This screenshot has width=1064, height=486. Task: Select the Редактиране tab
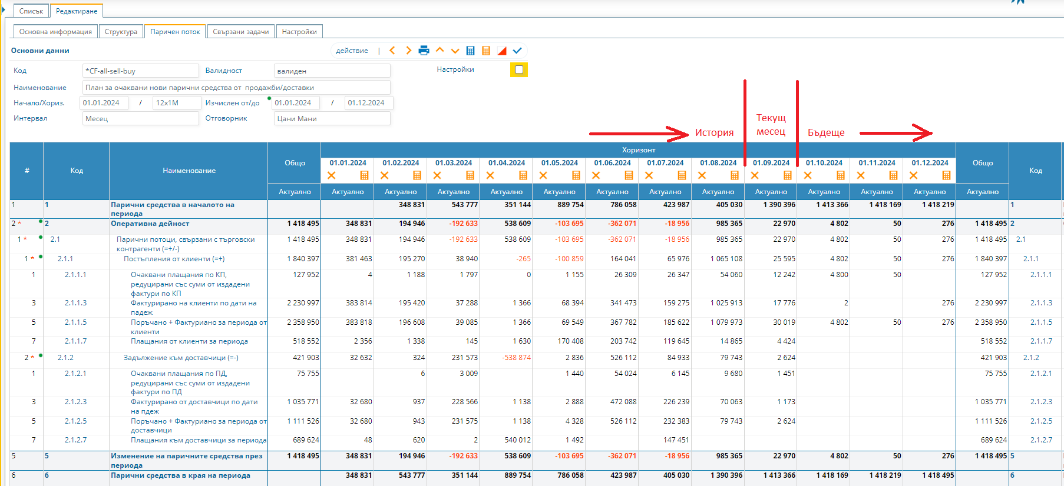coord(77,11)
